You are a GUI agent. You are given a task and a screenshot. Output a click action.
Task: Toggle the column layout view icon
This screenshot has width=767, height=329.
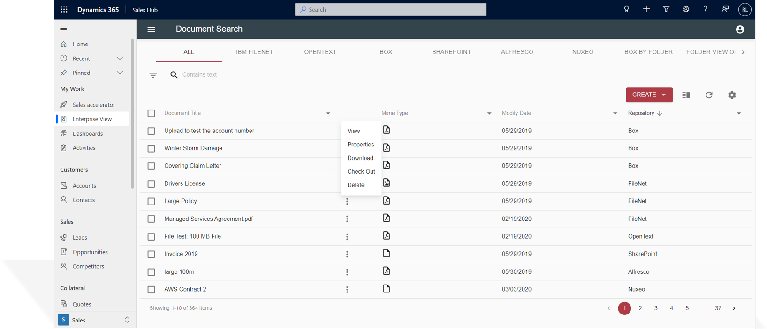(x=686, y=95)
